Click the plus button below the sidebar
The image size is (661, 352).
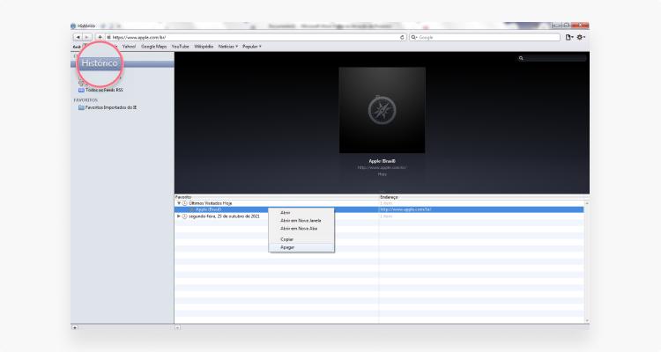tap(75, 327)
